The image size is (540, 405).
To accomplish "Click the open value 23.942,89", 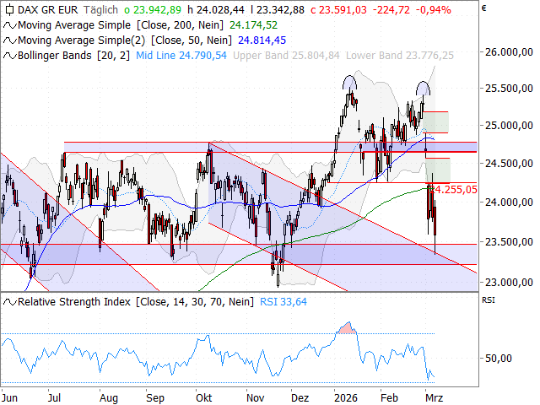I will click(x=153, y=10).
